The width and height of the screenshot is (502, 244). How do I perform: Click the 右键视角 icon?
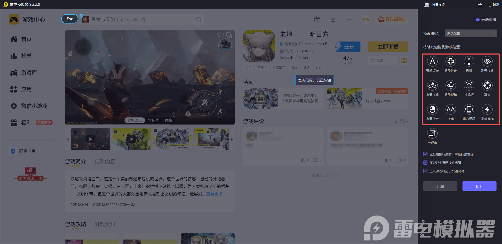tap(432, 85)
